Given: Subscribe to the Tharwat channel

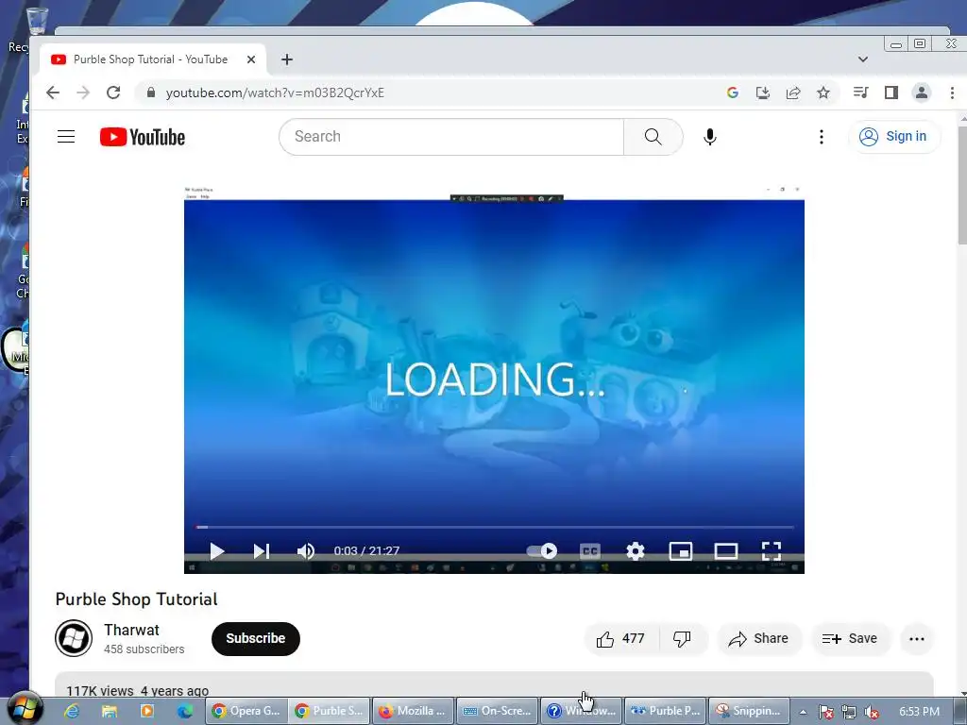Looking at the screenshot, I should [255, 639].
